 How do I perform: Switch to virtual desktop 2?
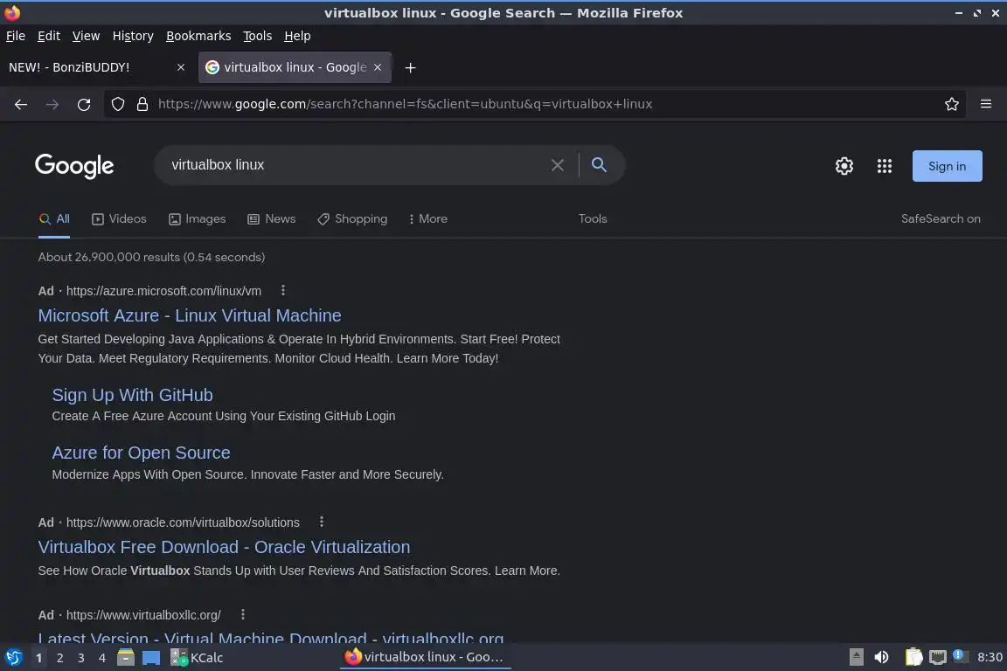click(59, 658)
